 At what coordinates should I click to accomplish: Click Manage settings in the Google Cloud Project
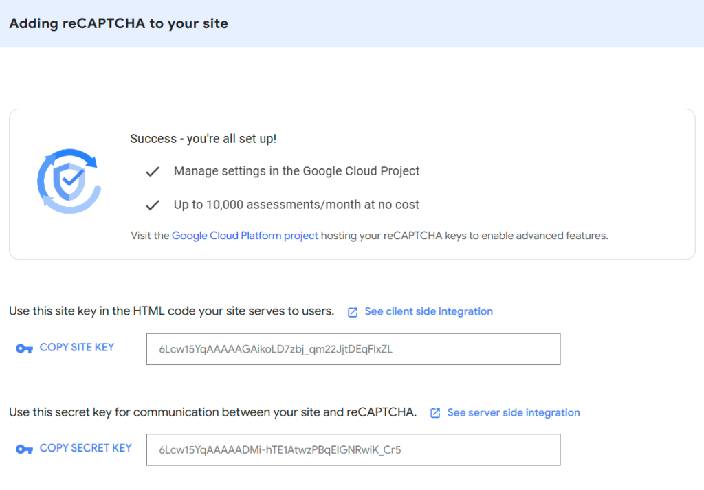(x=296, y=171)
